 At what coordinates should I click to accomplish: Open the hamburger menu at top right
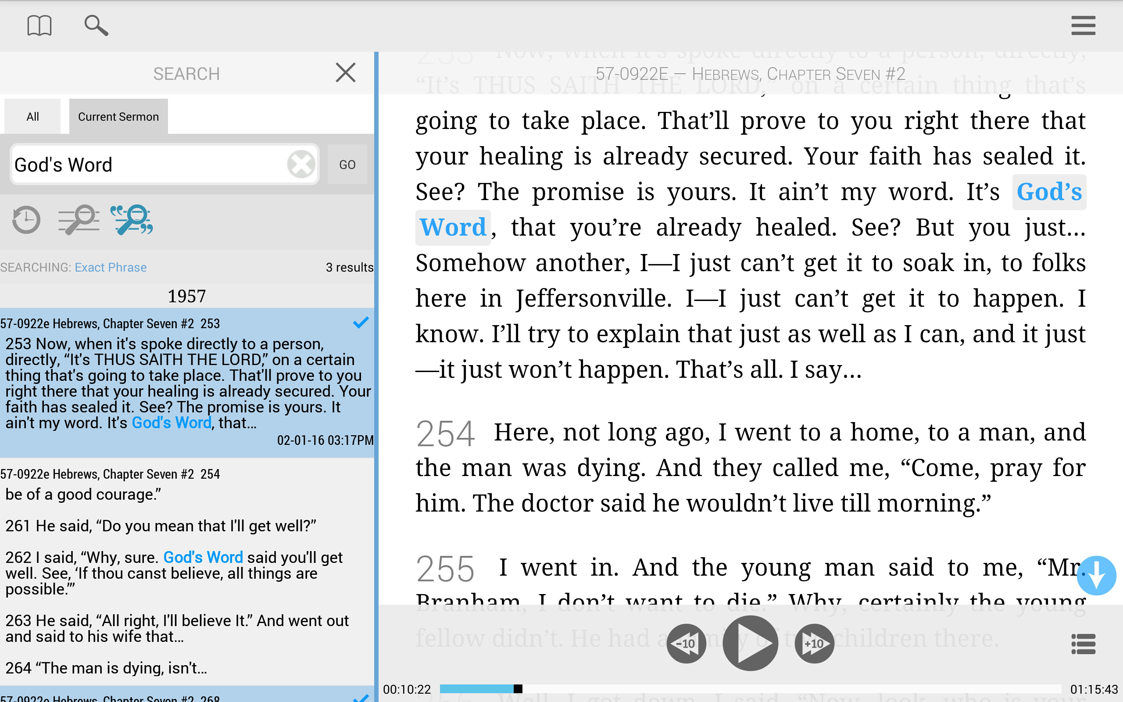coord(1084,25)
